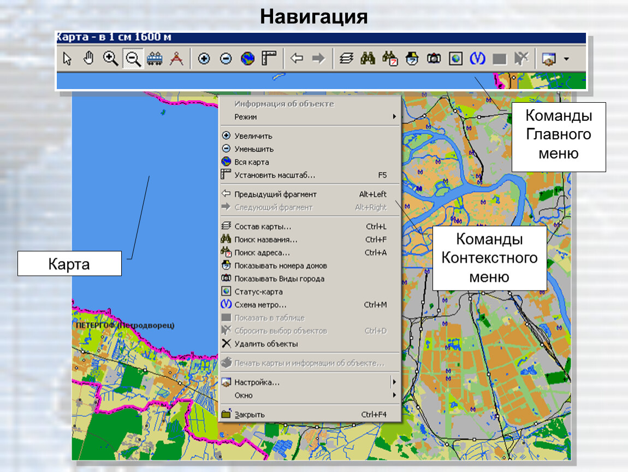This screenshot has width=628, height=472.
Task: Open Состав карты… menu entry
Action: point(310,226)
